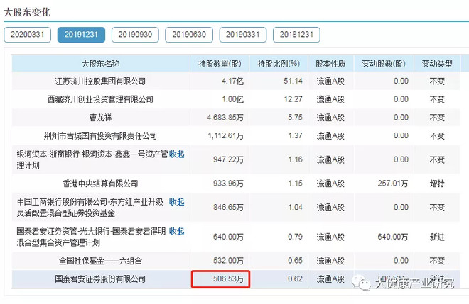
Task: Select shareholder 西藏济川创业投资管理有限公司
Action: tap(100, 99)
